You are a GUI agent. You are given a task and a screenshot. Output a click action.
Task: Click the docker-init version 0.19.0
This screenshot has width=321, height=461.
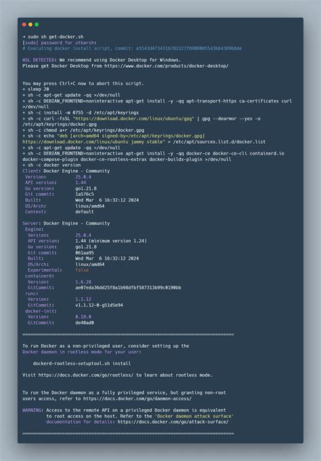[83, 317]
